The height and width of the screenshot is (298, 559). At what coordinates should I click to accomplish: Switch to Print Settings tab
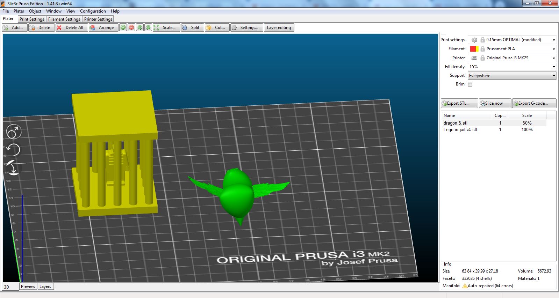32,19
